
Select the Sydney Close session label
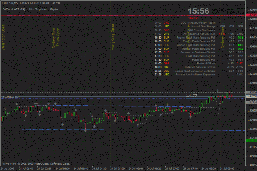pos(222,38)
